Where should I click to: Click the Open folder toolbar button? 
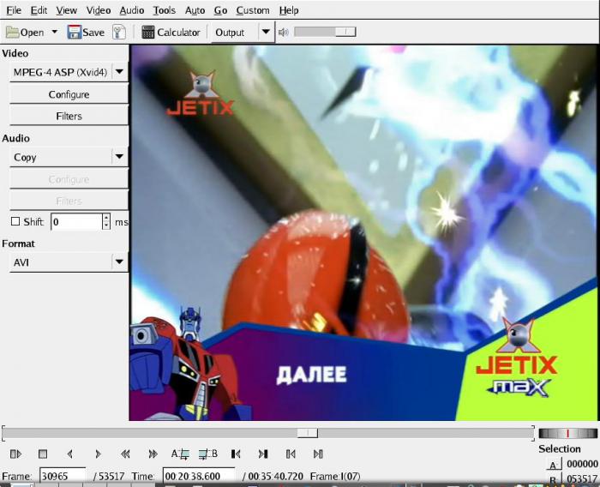[25, 33]
